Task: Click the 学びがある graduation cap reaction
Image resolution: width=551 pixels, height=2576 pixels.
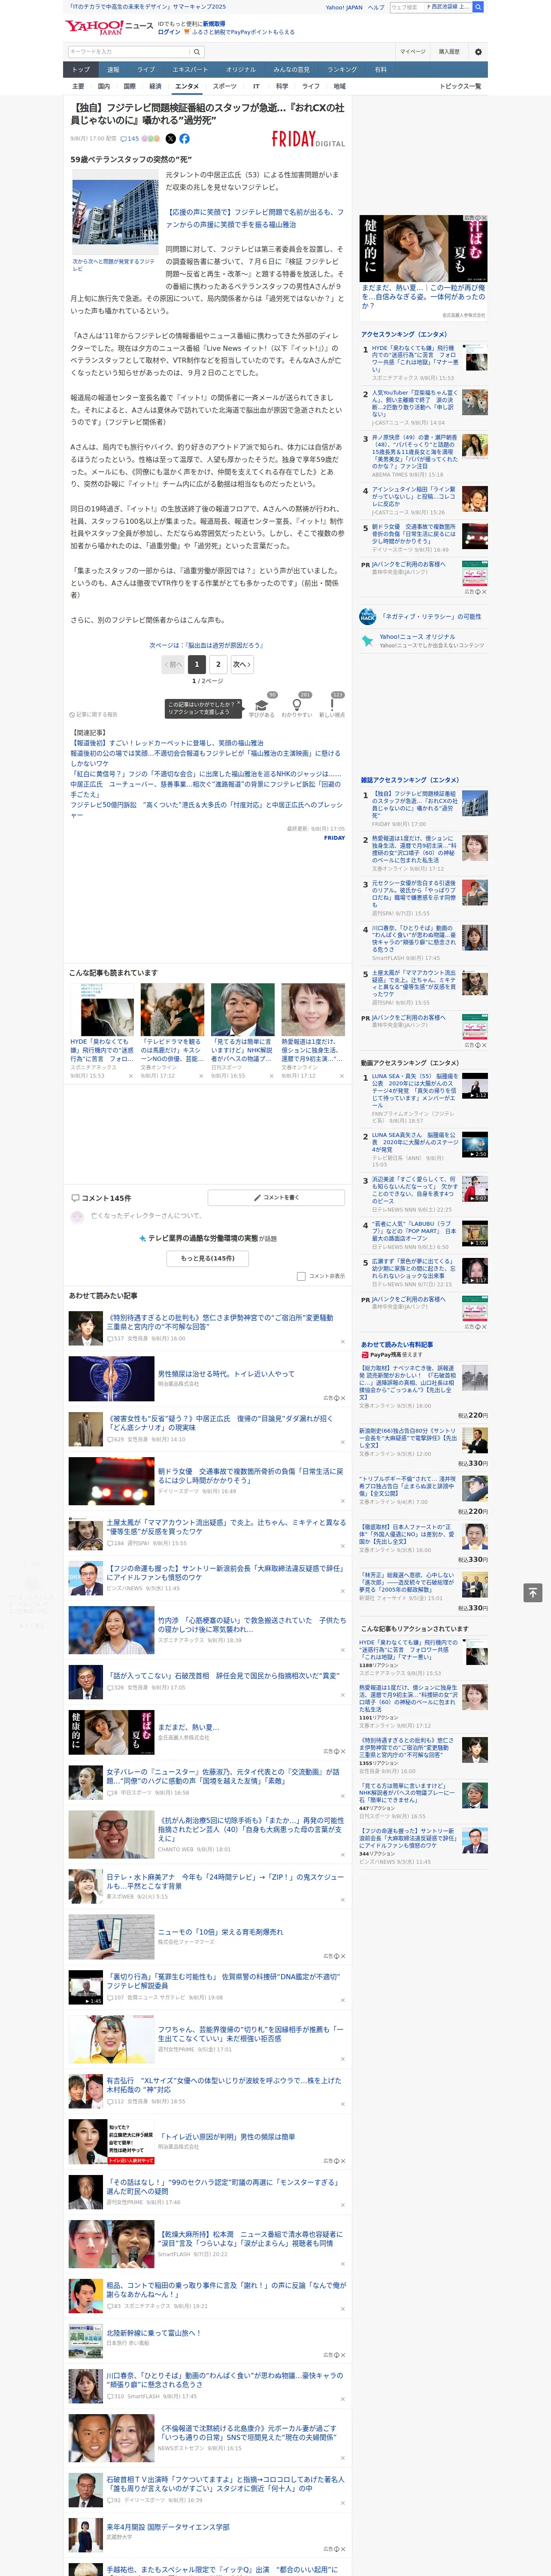Action: coord(262,705)
